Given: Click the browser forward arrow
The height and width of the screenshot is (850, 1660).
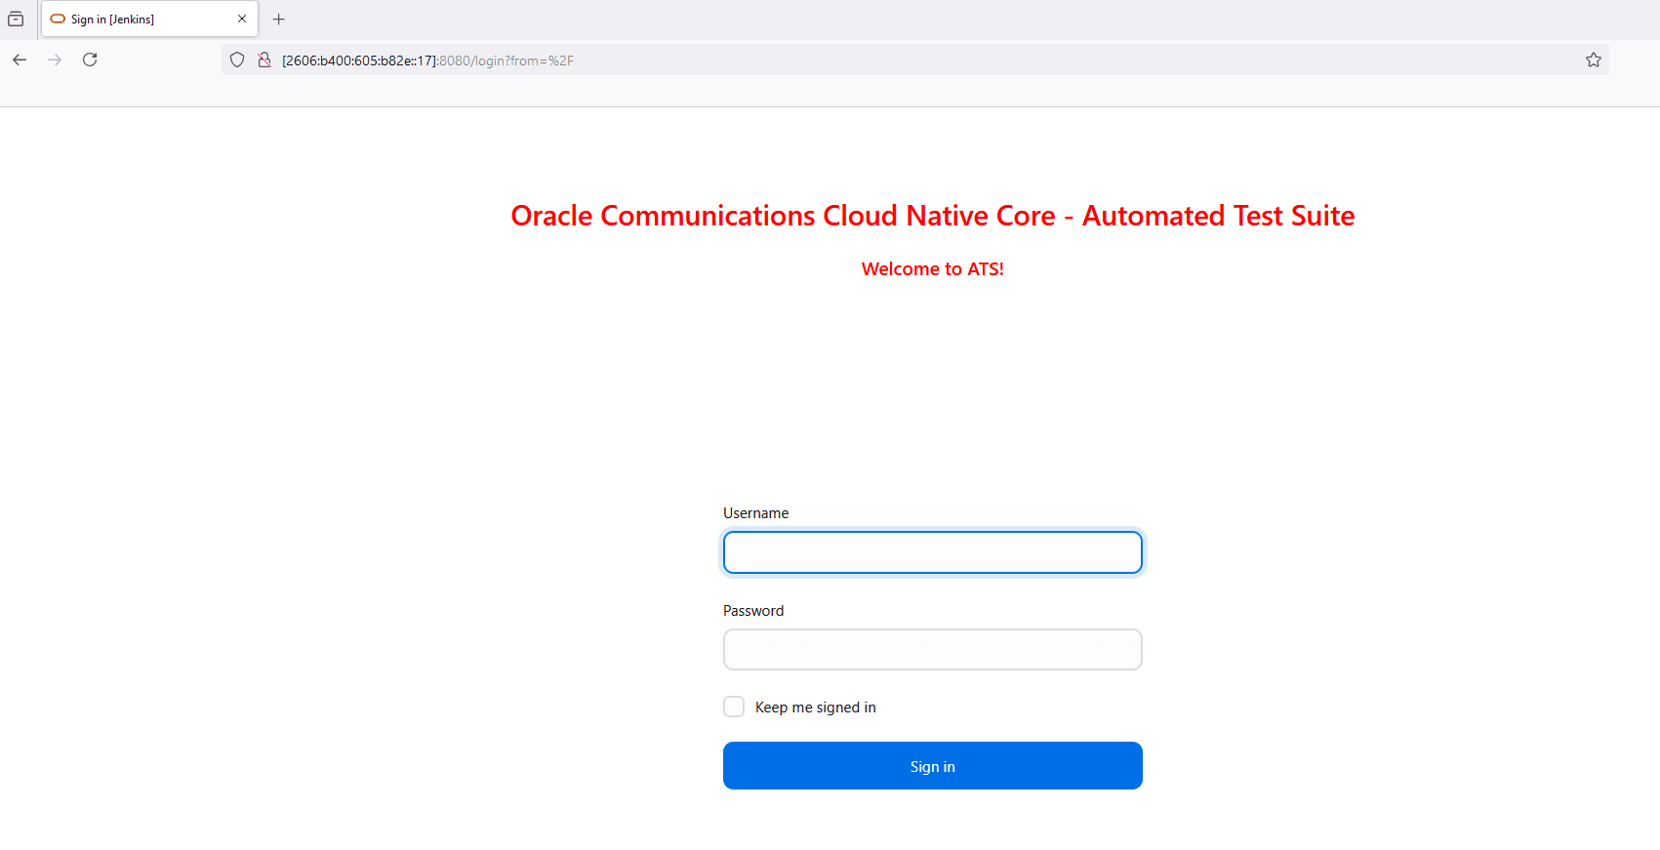Looking at the screenshot, I should tap(55, 60).
